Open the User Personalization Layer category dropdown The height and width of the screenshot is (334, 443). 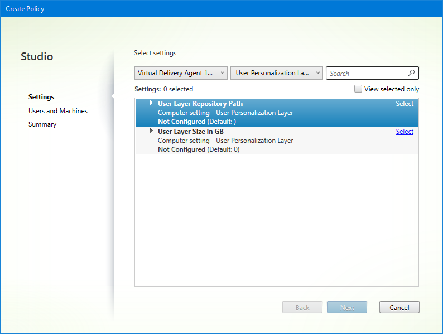277,73
